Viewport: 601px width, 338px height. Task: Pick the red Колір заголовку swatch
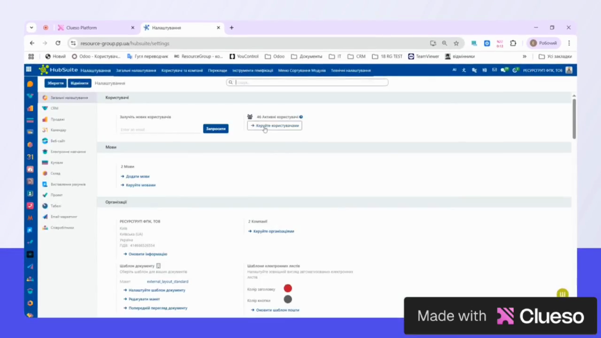[288, 288]
